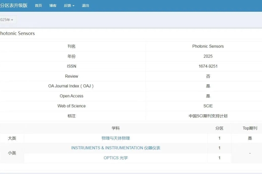Click the 标注 label cell
Viewport: 262px width, 174px height.
[x=72, y=116]
